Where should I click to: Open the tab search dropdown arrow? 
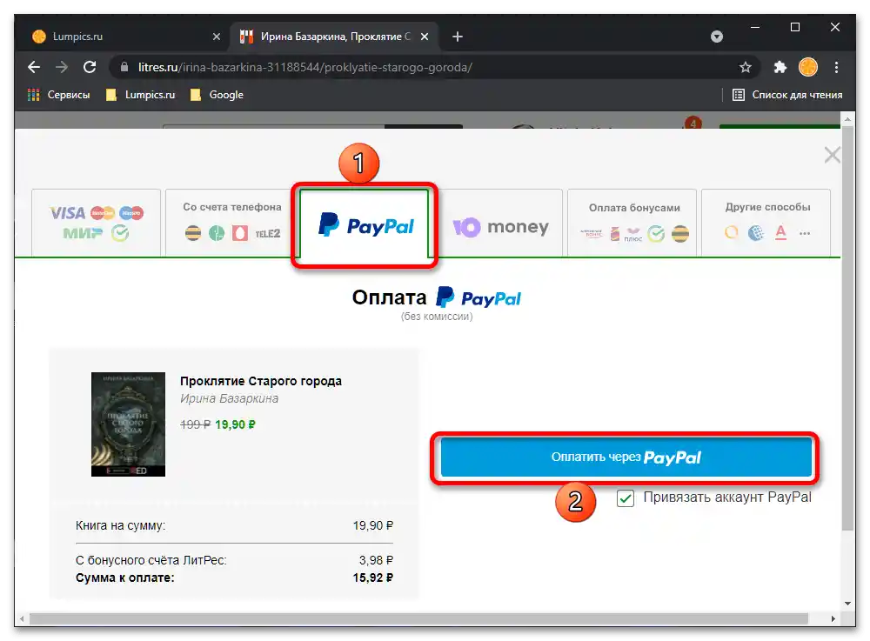click(x=717, y=37)
